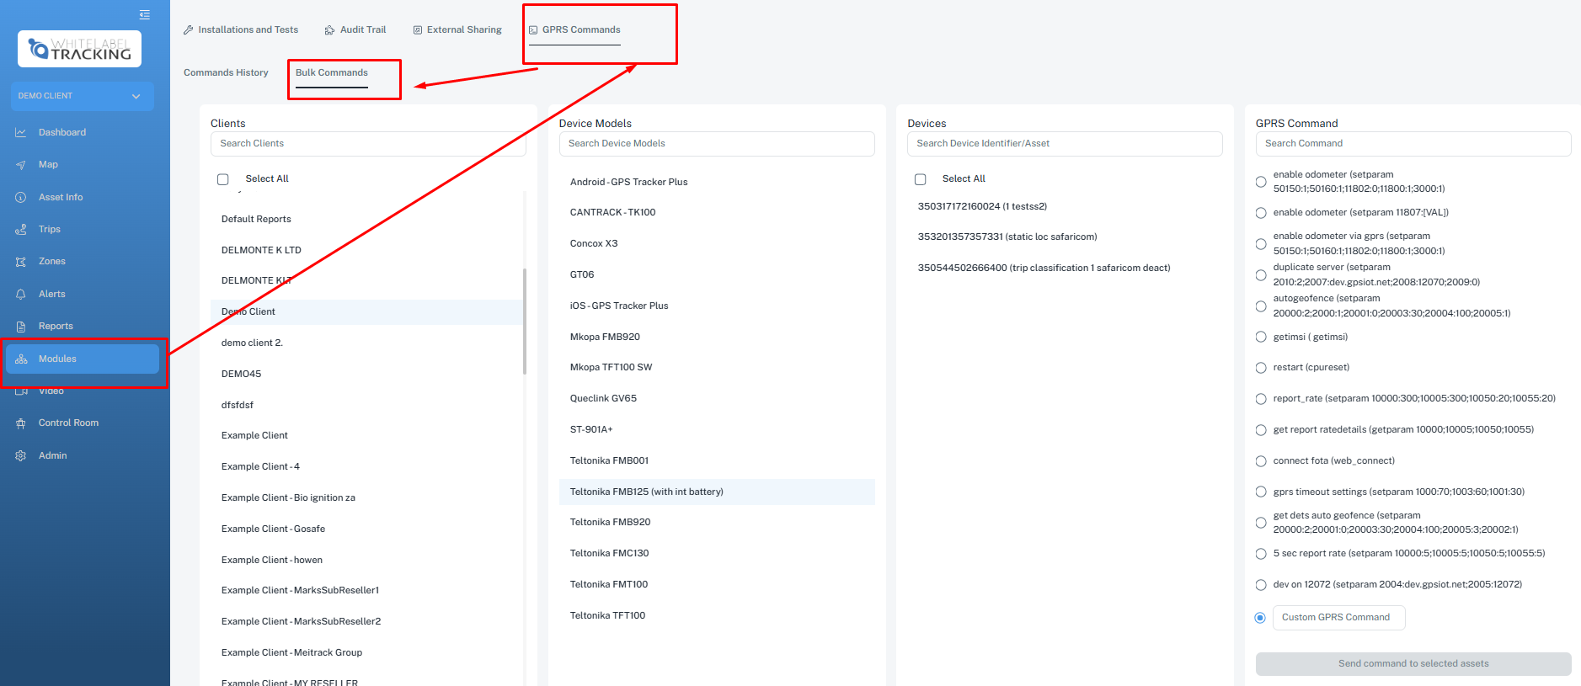
Task: Open Asset Info via its sidebar icon
Action: click(x=21, y=198)
